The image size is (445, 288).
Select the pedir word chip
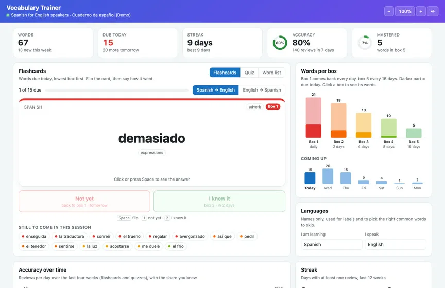pyautogui.click(x=247, y=236)
